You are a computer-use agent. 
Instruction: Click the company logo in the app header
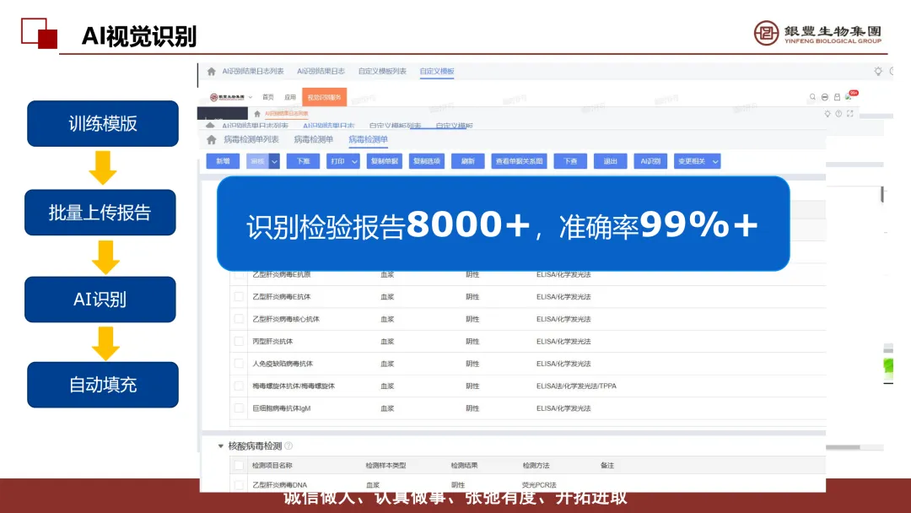point(227,97)
